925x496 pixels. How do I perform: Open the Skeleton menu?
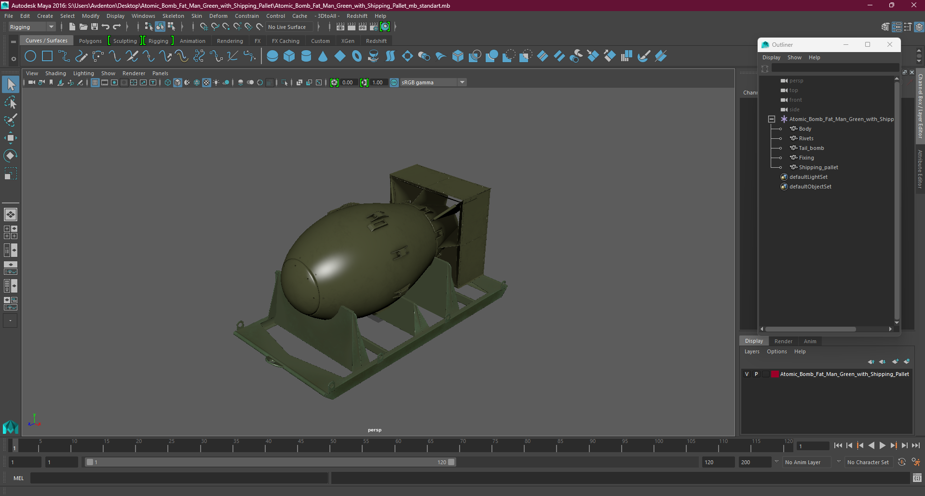[x=173, y=16]
